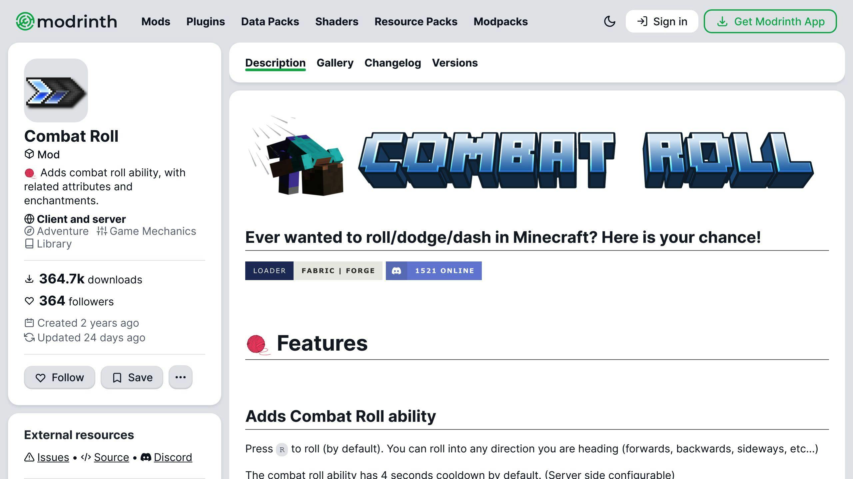The image size is (853, 479).
Task: Go to Data Packs
Action: [x=270, y=22]
